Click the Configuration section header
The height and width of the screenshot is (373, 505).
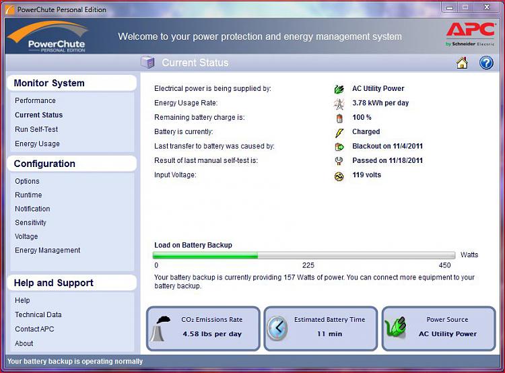click(71, 164)
